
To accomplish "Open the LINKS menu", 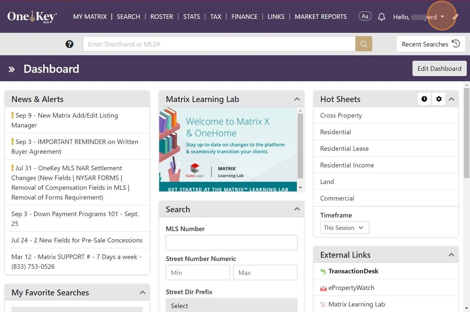I will coord(276,17).
